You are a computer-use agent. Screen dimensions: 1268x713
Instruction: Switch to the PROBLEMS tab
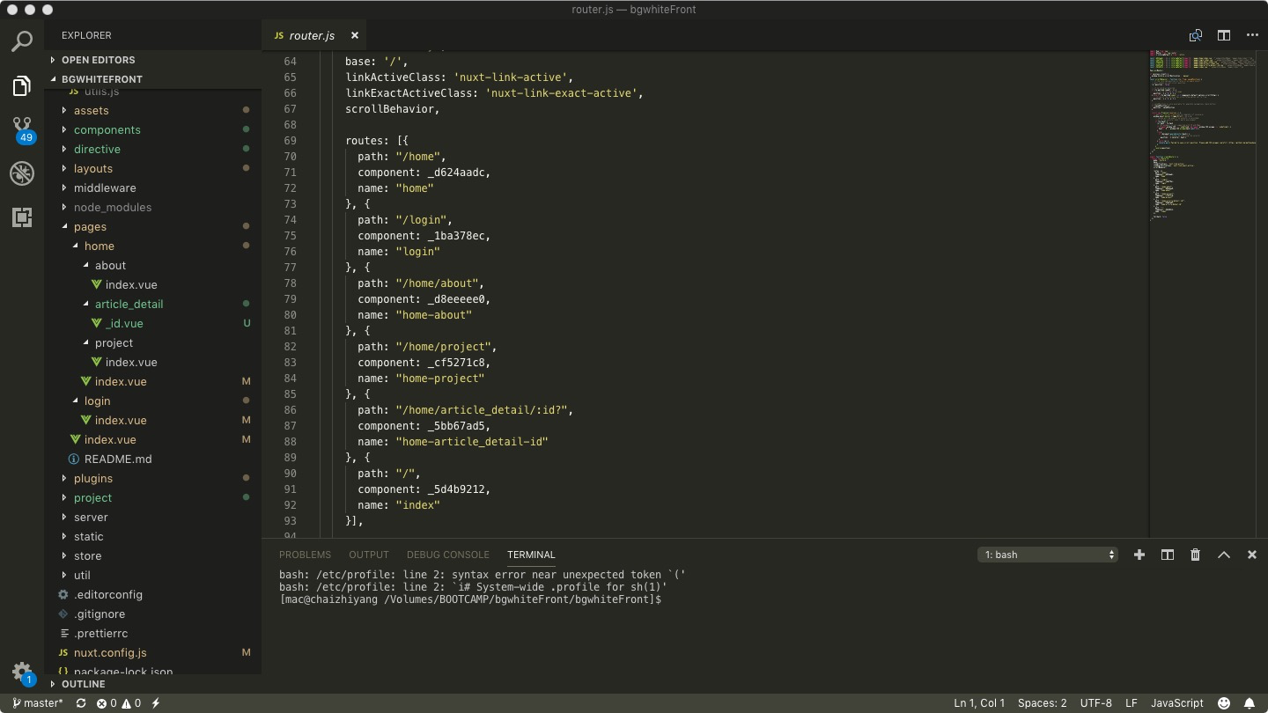click(305, 555)
